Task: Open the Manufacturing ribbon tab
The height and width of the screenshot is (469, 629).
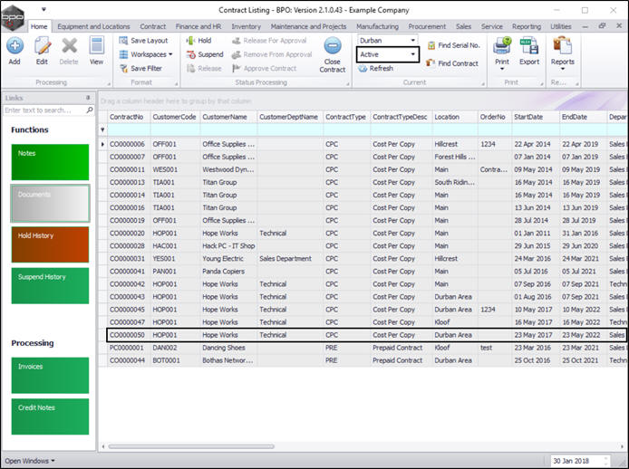Action: (377, 27)
